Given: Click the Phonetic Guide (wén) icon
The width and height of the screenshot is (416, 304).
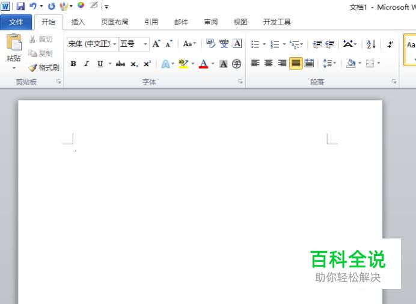Looking at the screenshot, I should 224,43.
